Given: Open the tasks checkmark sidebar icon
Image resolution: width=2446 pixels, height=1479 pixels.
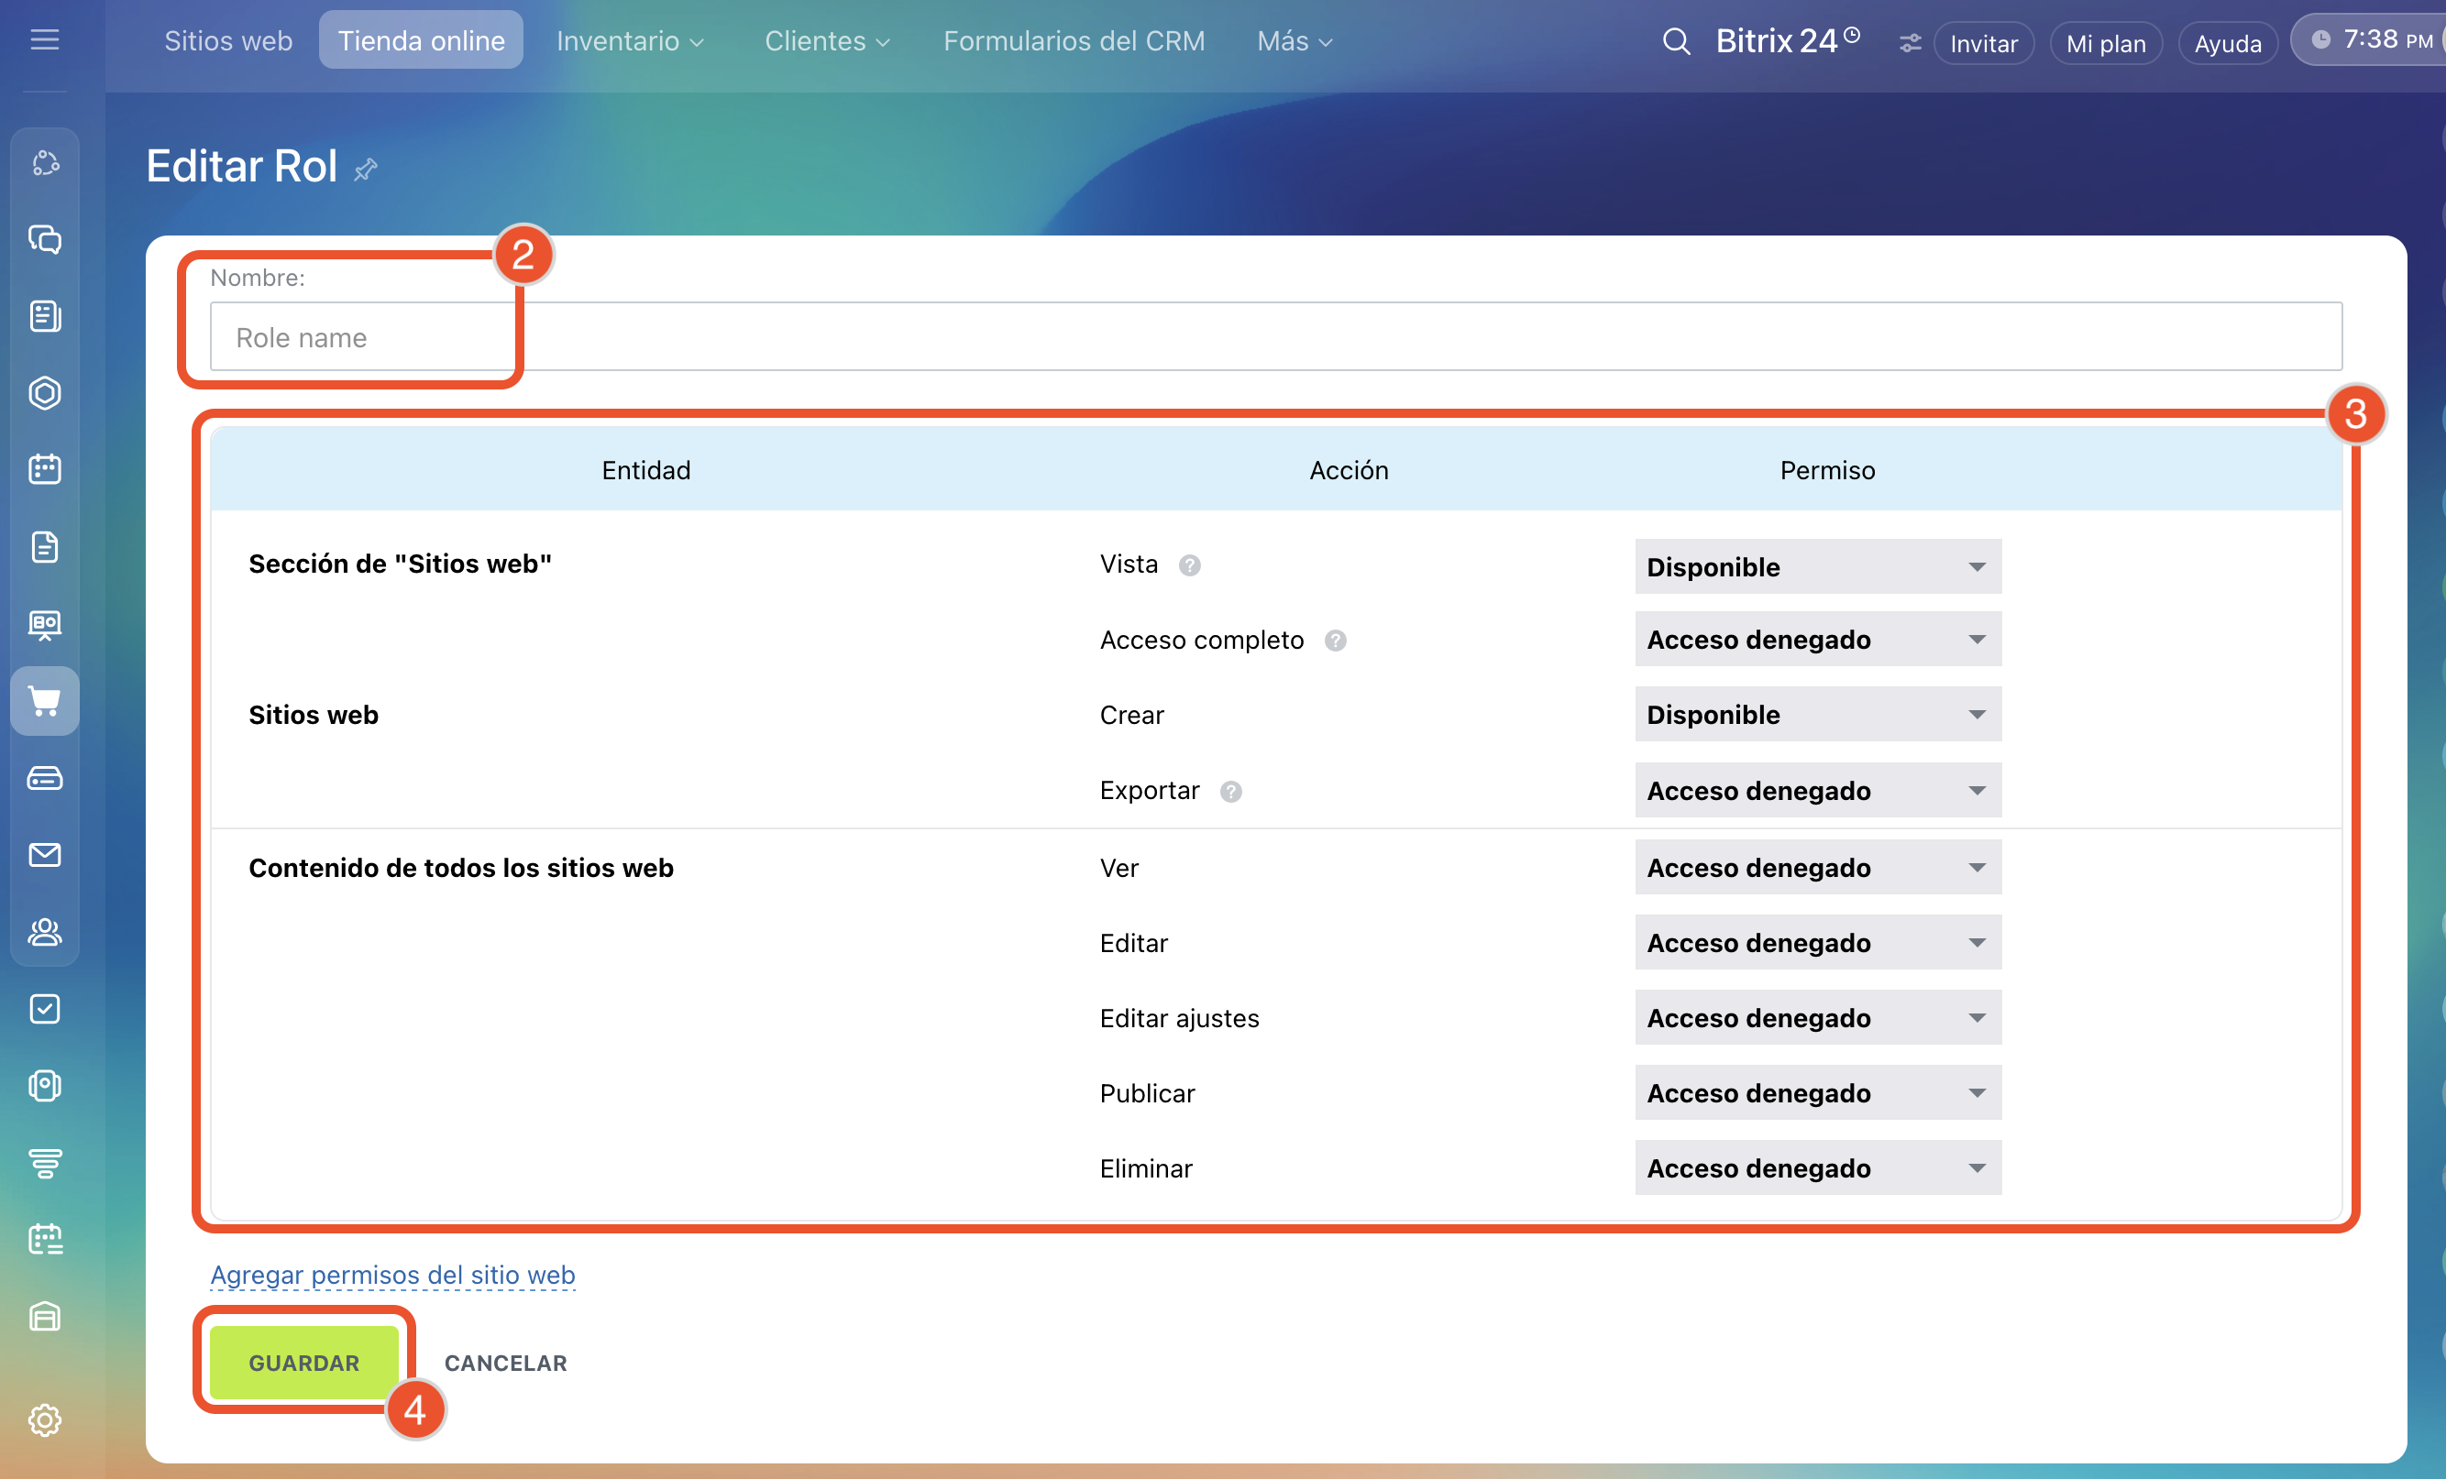Looking at the screenshot, I should [45, 1009].
